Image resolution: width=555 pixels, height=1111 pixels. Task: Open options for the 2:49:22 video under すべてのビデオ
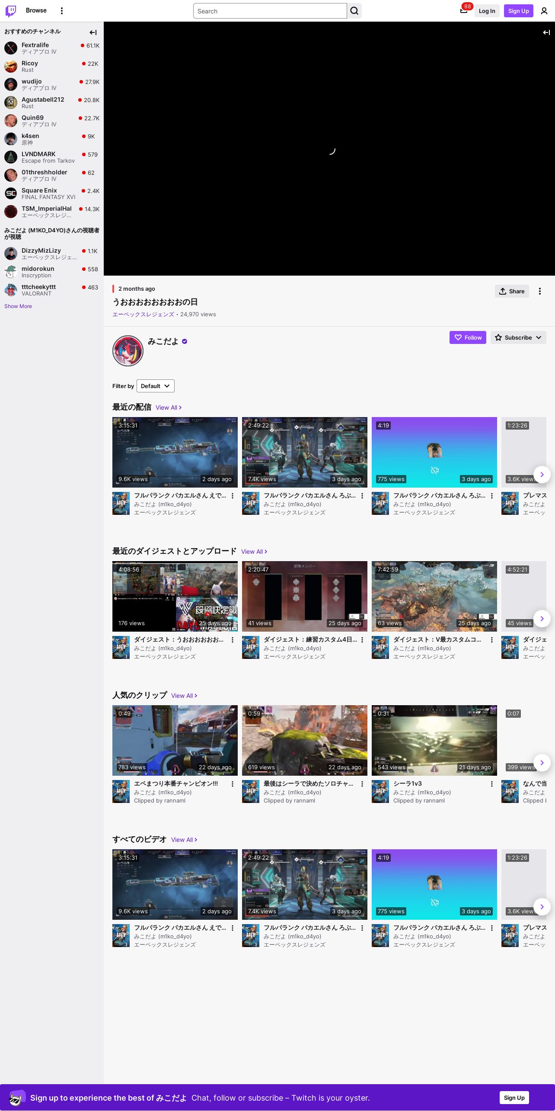click(x=362, y=928)
